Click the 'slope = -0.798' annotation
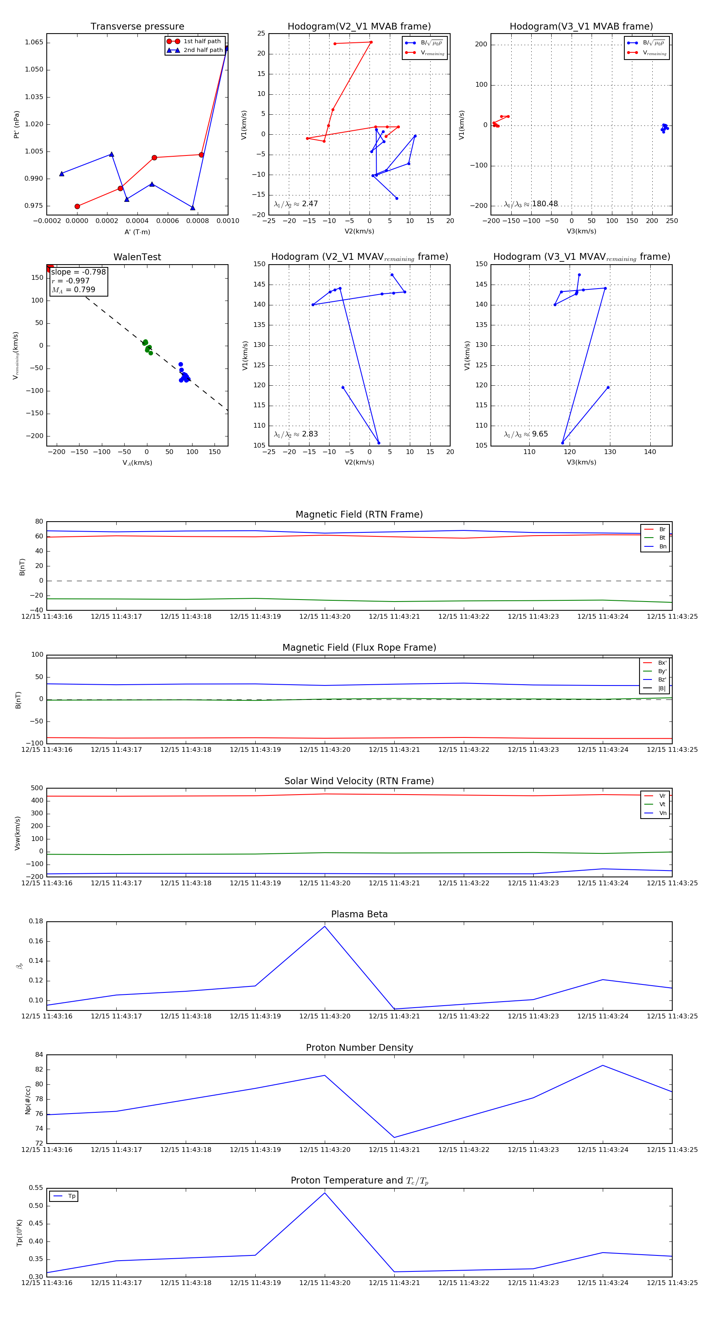 click(78, 272)
